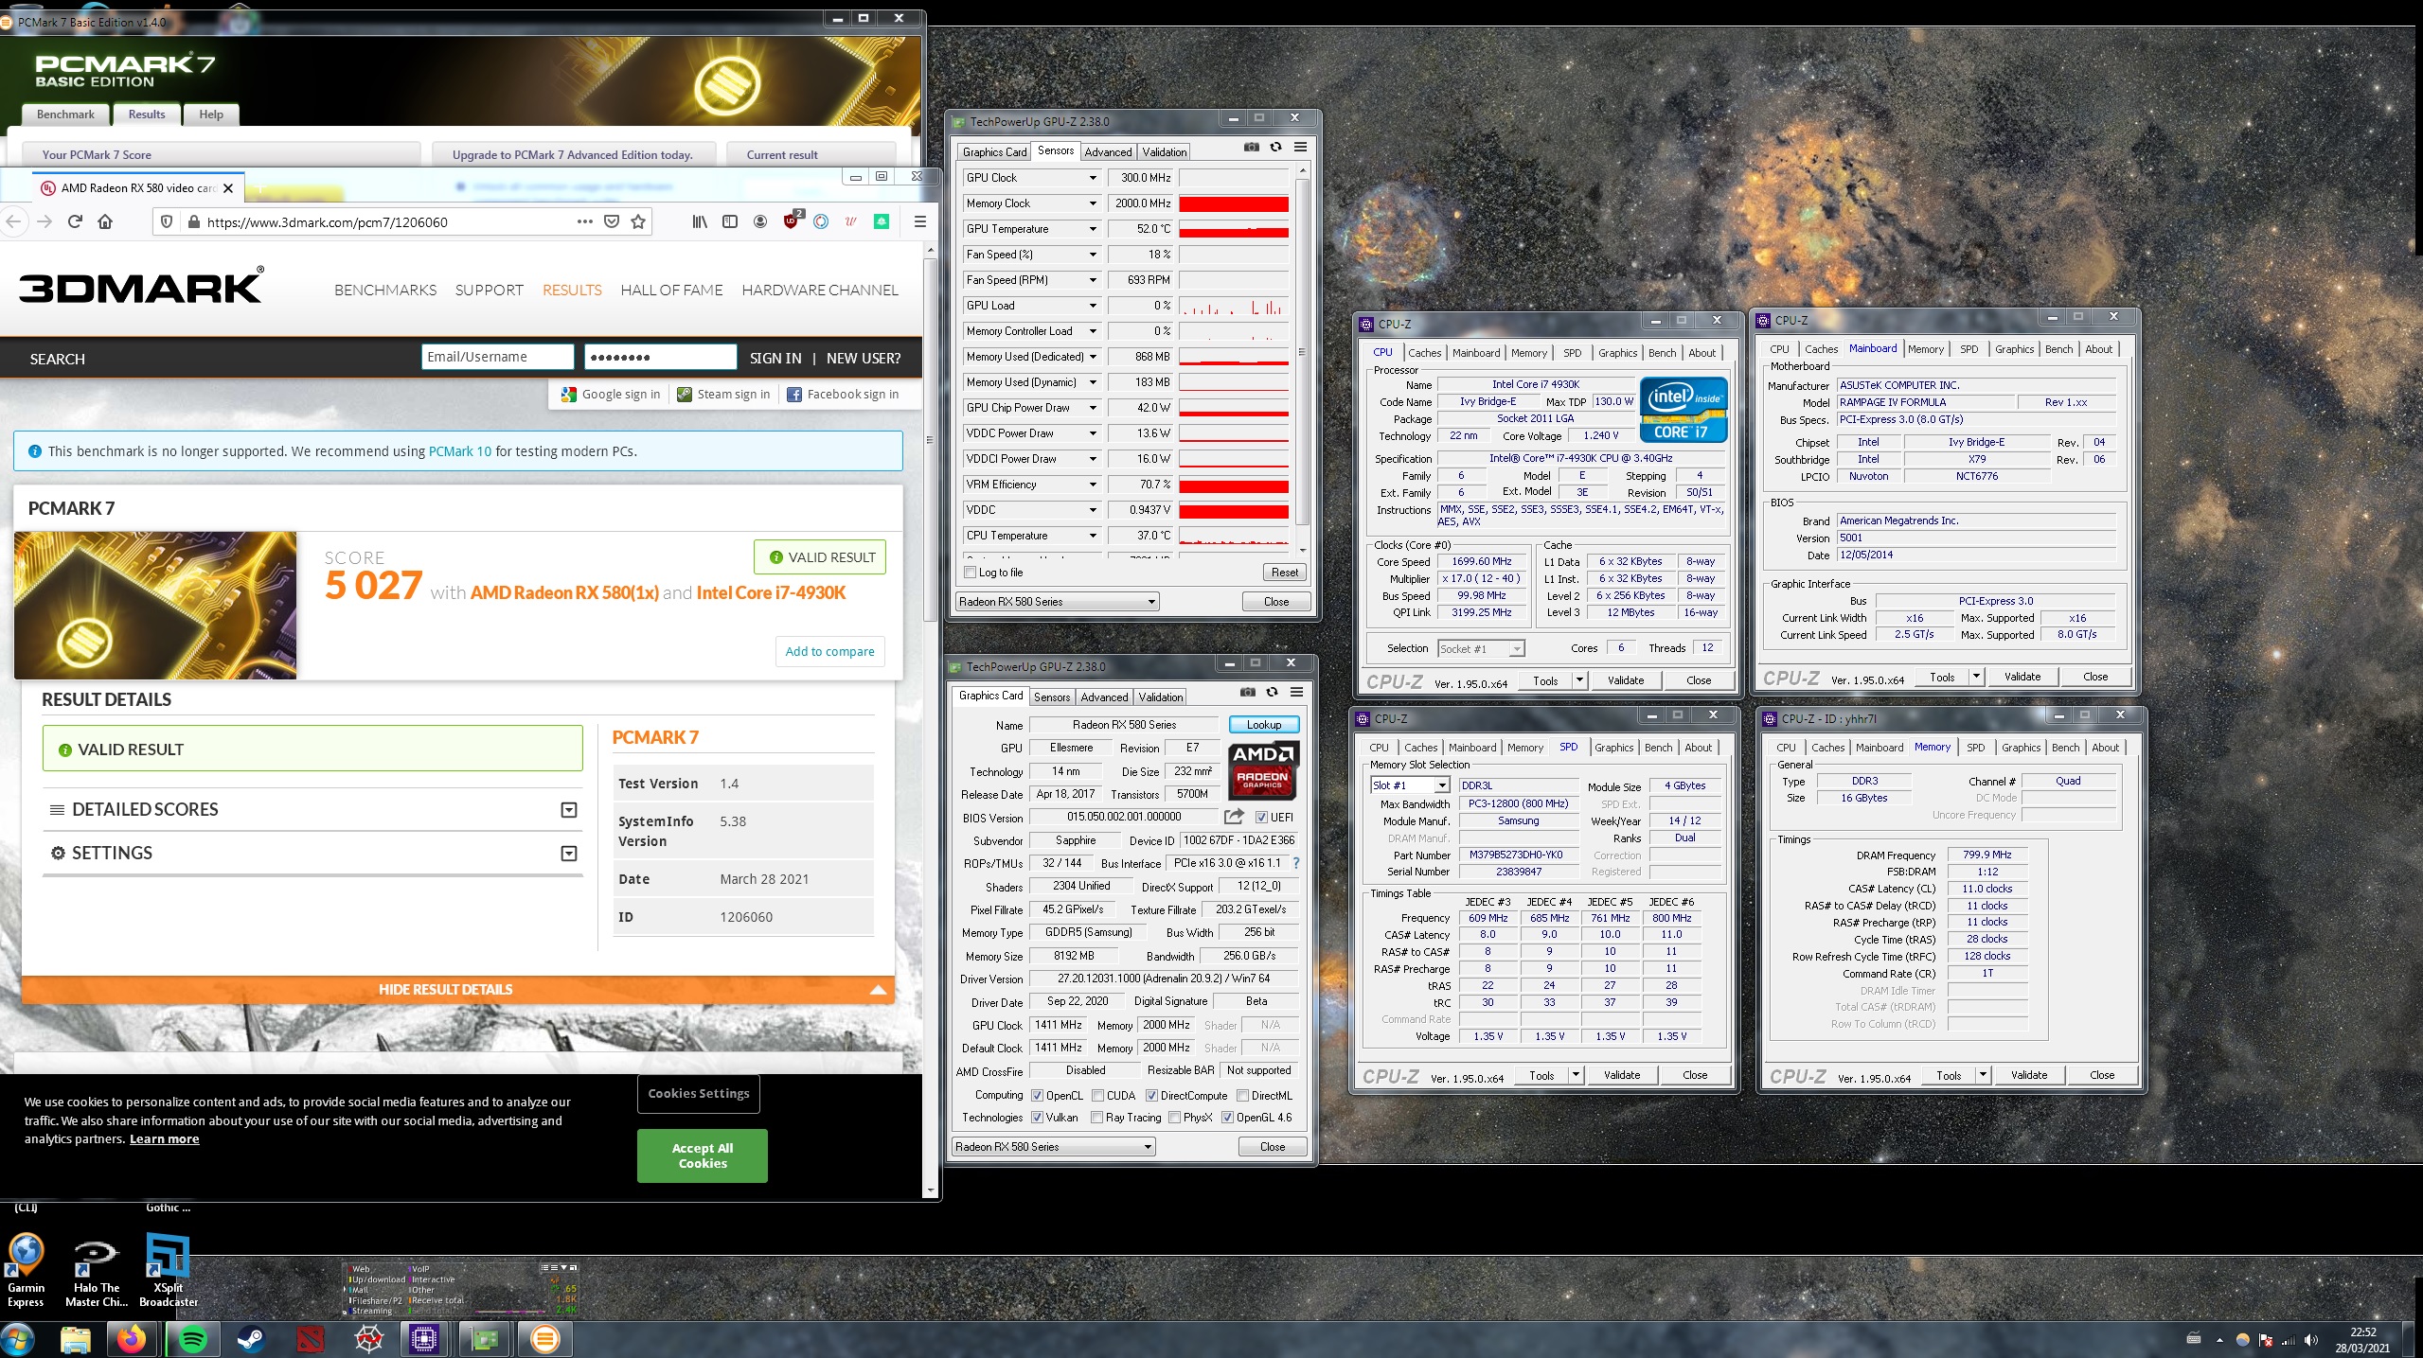Open Dota 2 from the taskbar
This screenshot has width=2423, height=1358.
(310, 1339)
